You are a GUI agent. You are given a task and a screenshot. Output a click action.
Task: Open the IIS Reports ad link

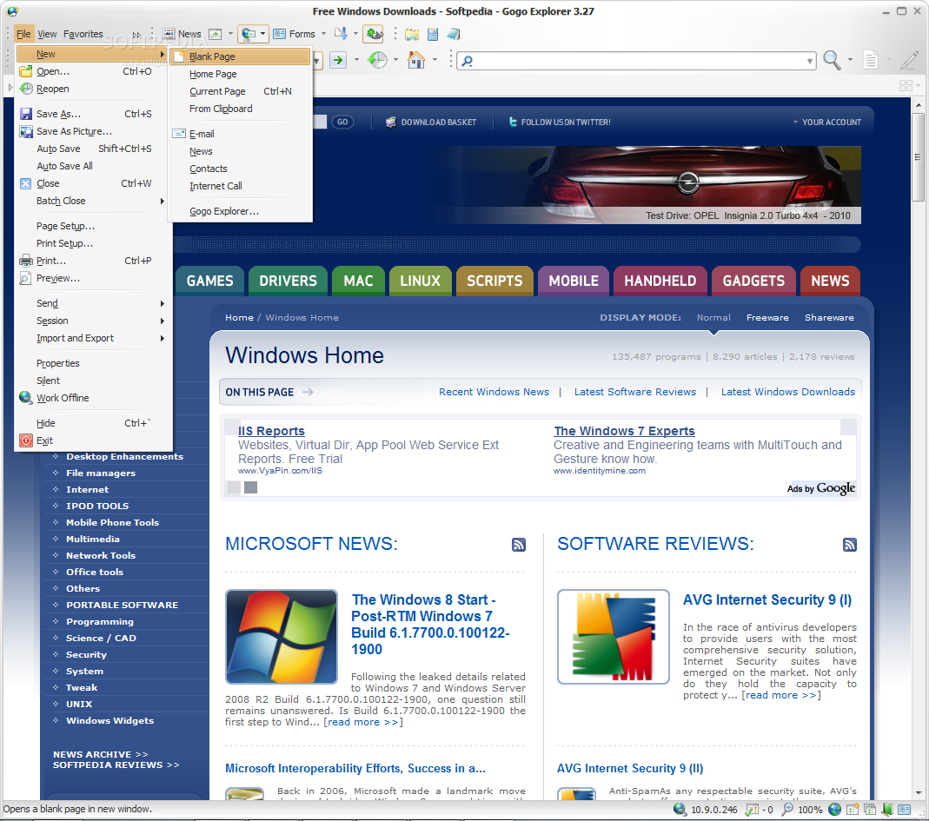271,431
